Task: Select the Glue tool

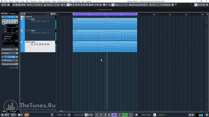Action: click(x=82, y=5)
